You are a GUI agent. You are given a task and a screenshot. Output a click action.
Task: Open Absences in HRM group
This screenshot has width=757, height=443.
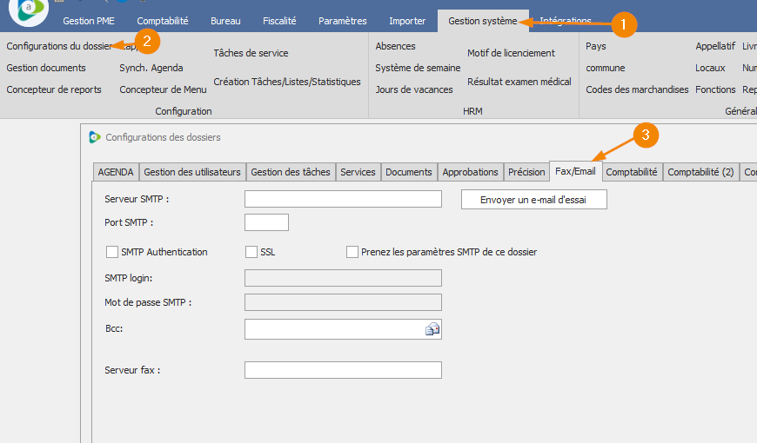point(395,46)
